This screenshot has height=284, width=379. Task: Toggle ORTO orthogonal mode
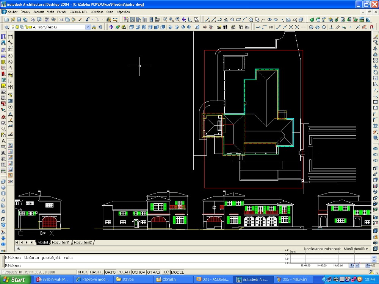click(110, 272)
